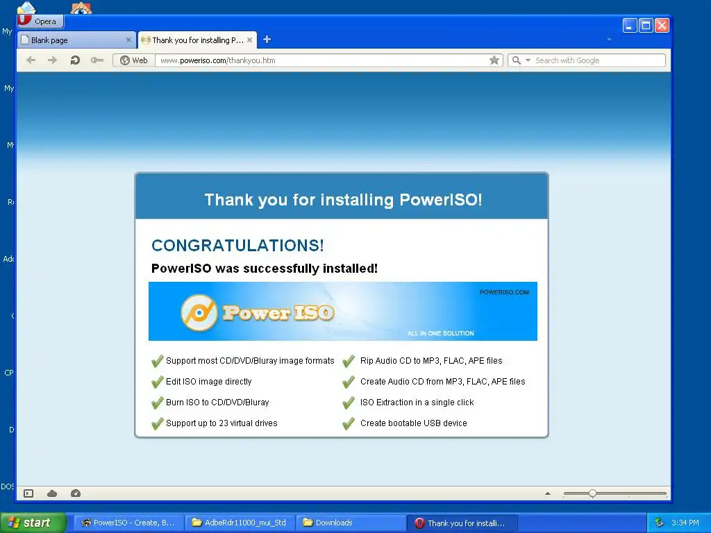This screenshot has width=711, height=533.
Task: Open closed tabs dropdown arrow
Action: pos(610,40)
